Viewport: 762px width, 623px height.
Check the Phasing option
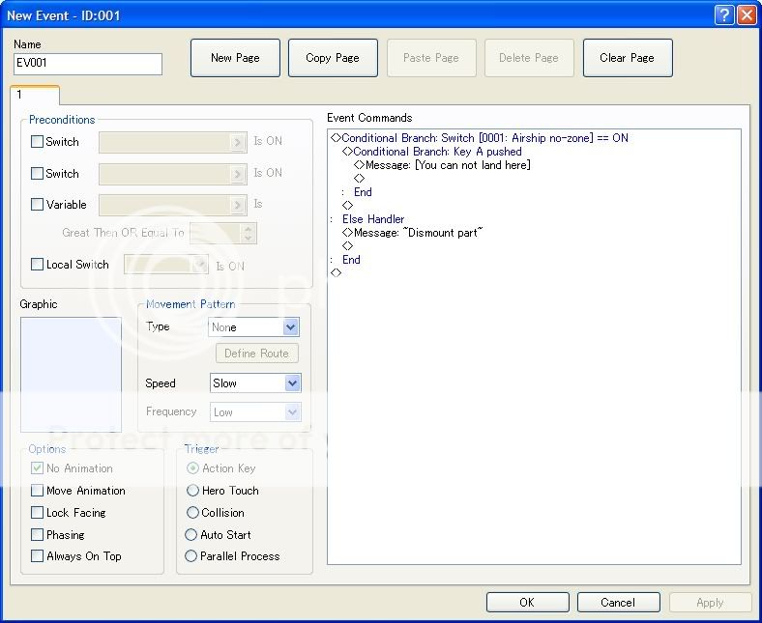pyautogui.click(x=38, y=535)
